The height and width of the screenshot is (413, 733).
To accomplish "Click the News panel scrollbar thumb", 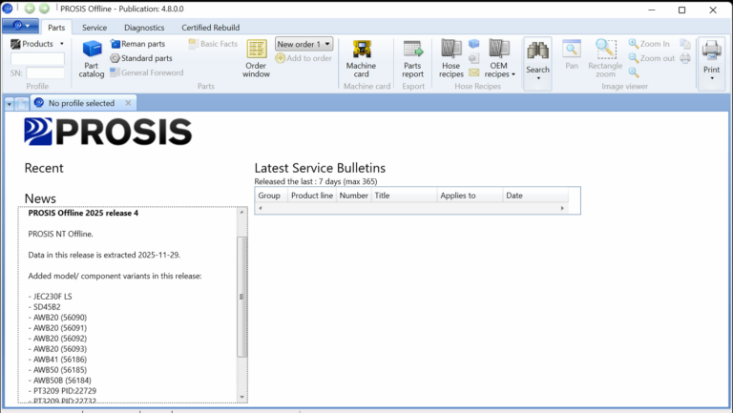I will [x=241, y=297].
